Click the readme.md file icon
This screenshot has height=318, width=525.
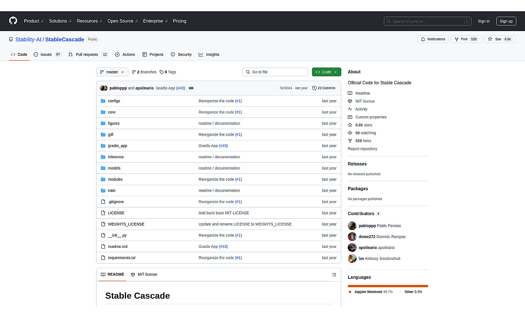point(103,247)
